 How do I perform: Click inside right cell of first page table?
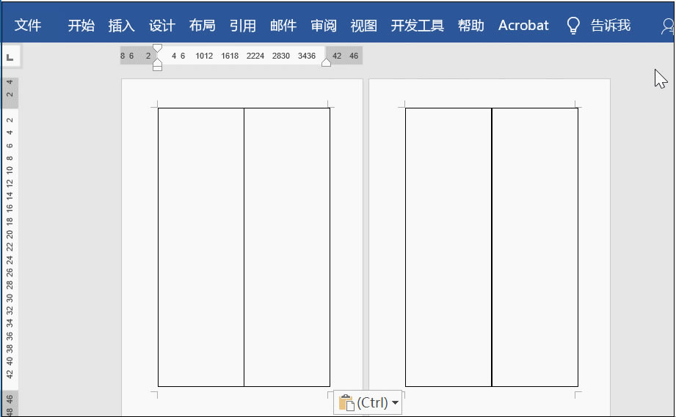pyautogui.click(x=287, y=248)
